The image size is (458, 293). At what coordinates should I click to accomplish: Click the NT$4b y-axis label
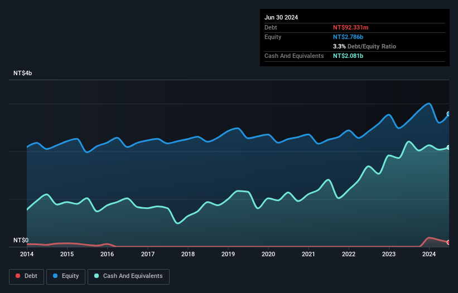22,73
